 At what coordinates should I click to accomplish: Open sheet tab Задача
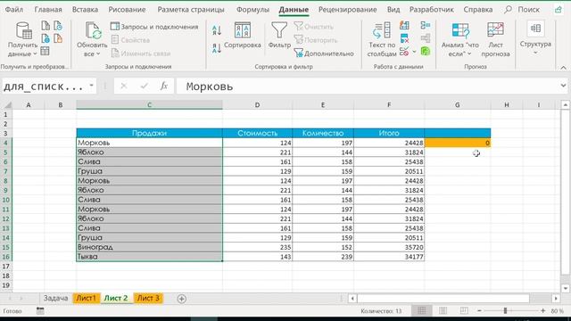click(x=55, y=298)
